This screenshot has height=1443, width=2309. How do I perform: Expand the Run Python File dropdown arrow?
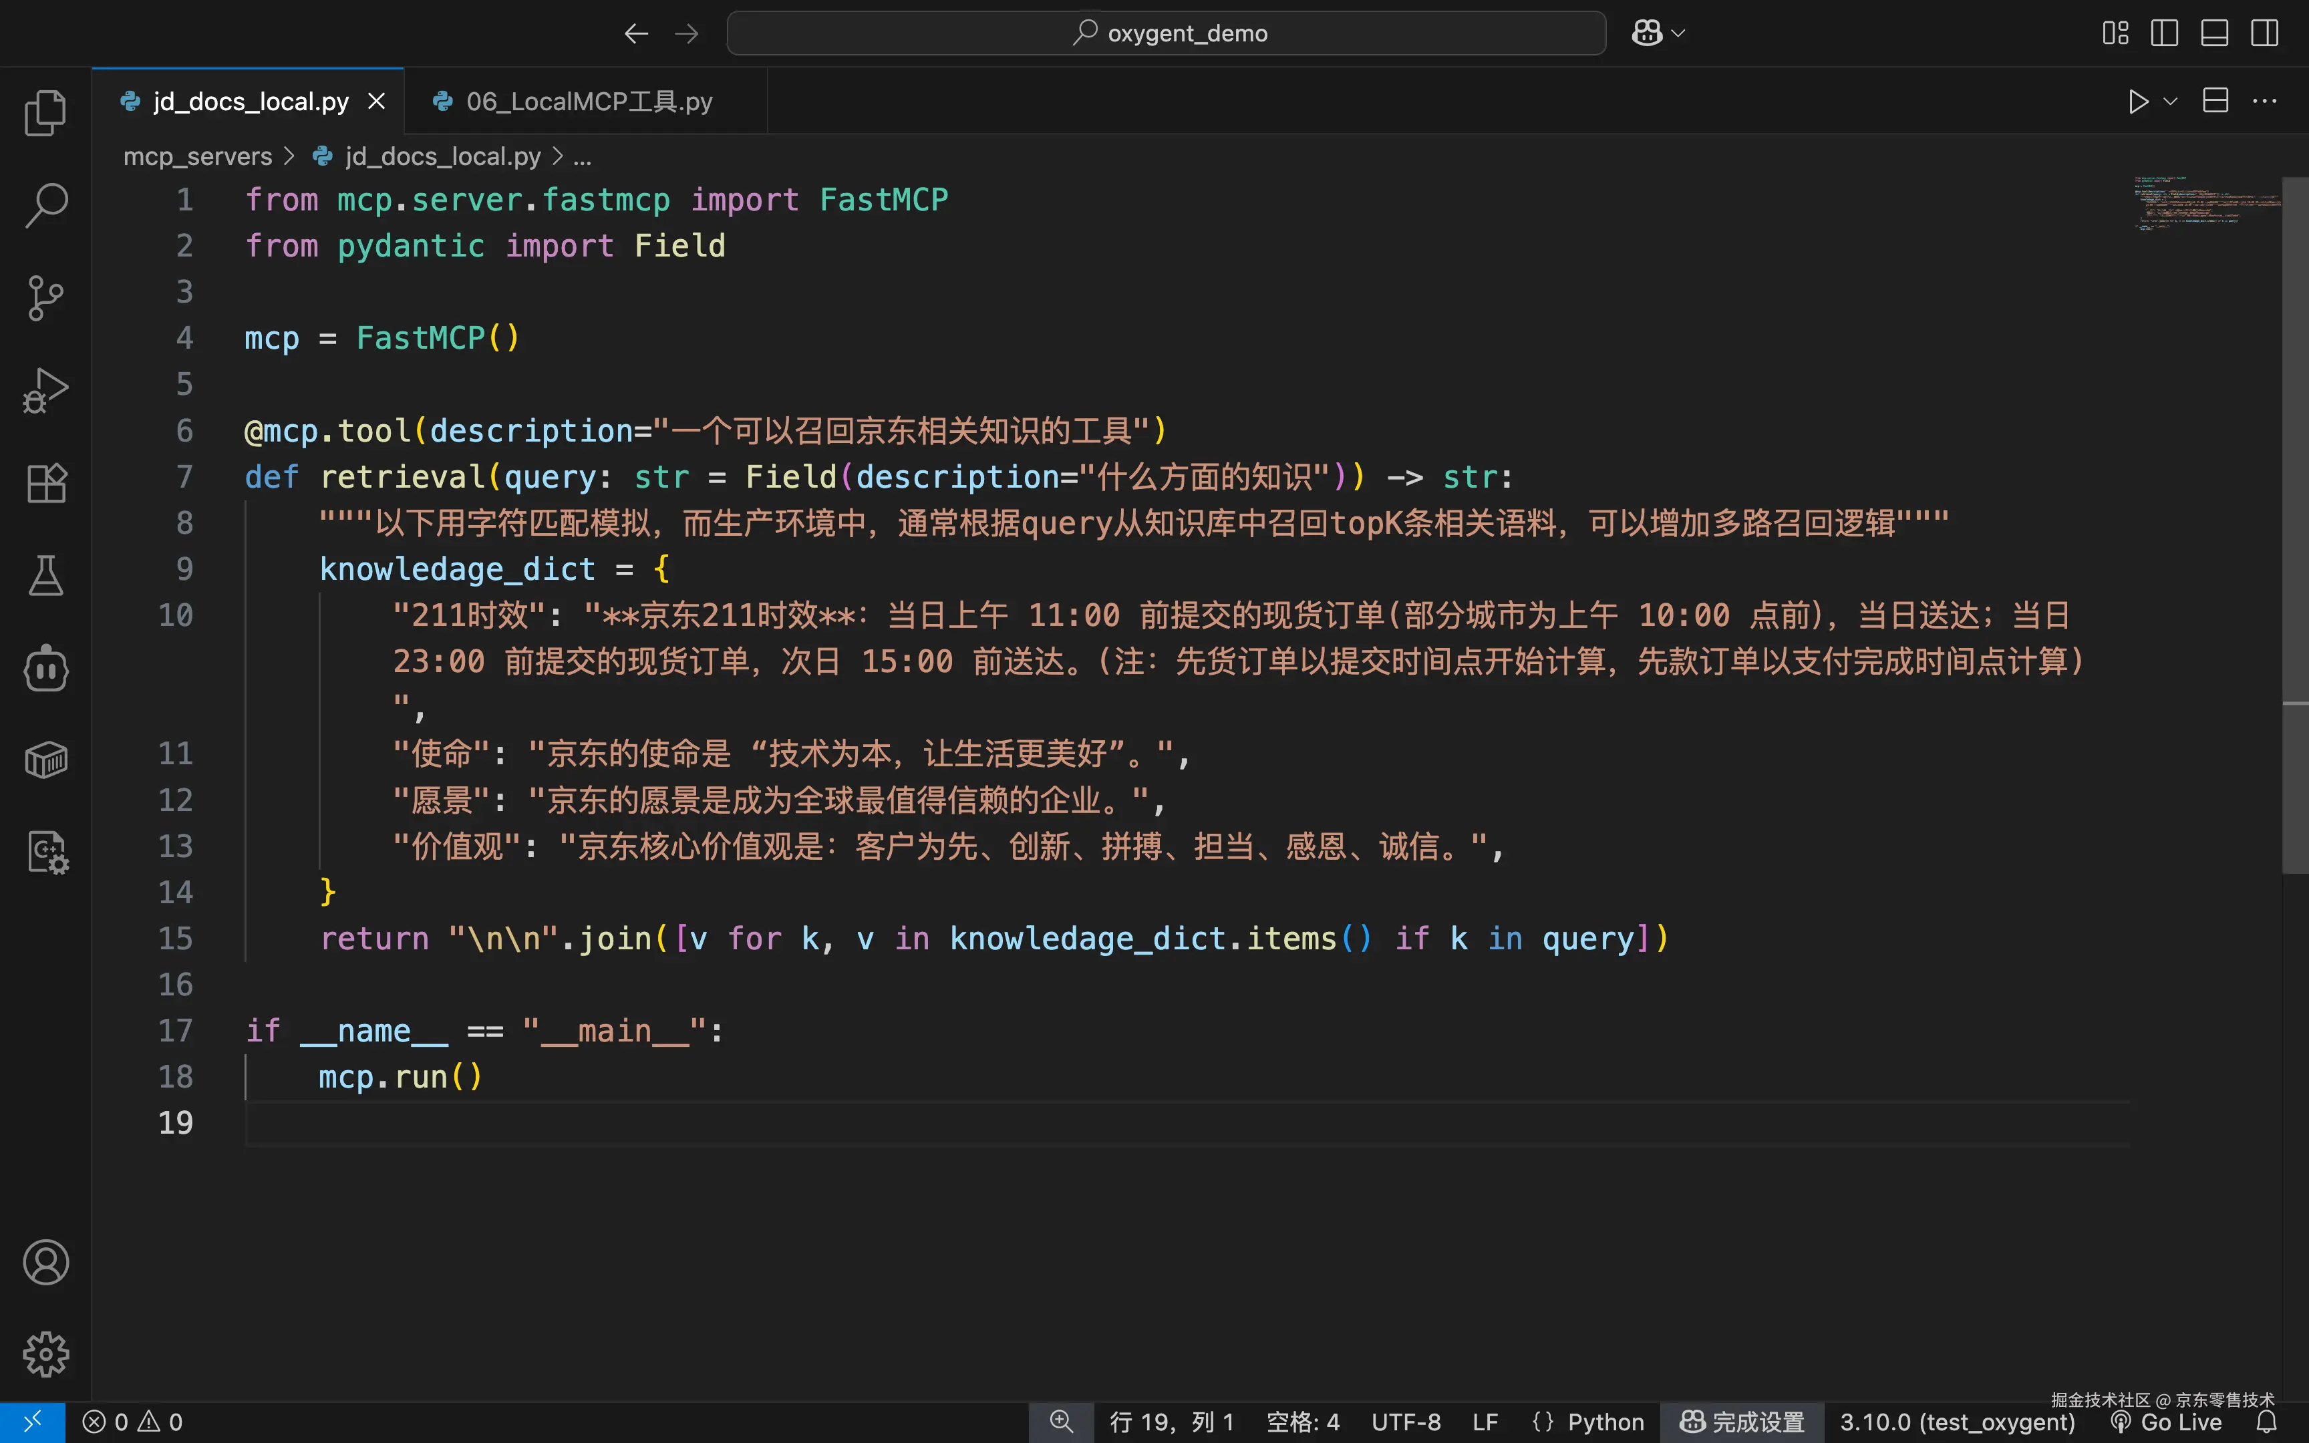[x=2171, y=101]
